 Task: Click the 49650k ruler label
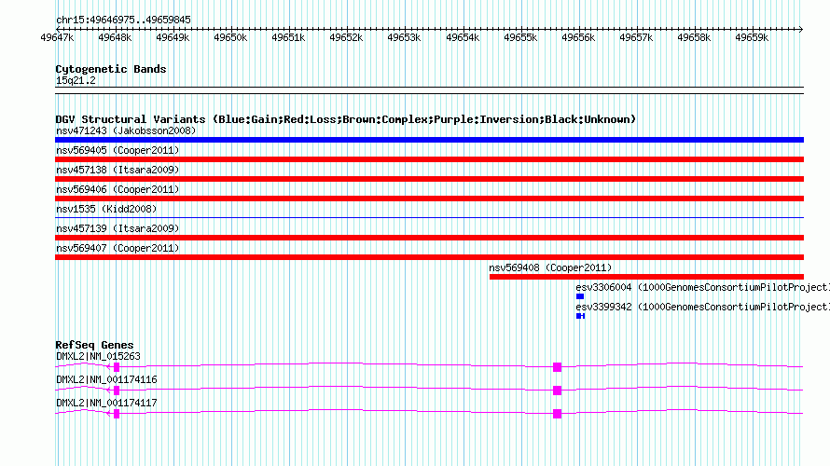tap(230, 37)
